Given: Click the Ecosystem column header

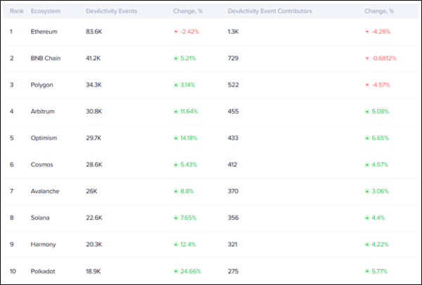Looking at the screenshot, I should point(46,12).
